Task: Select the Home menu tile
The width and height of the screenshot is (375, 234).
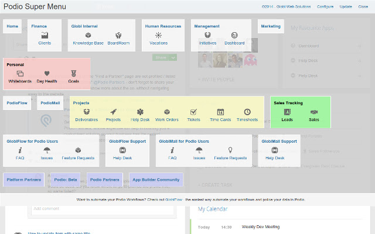Action: [12, 26]
